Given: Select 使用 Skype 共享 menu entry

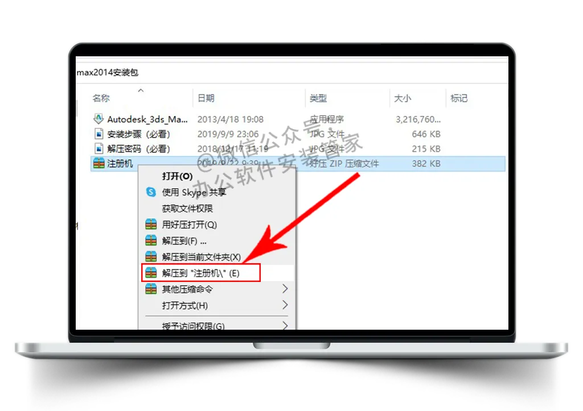Looking at the screenshot, I should [194, 192].
